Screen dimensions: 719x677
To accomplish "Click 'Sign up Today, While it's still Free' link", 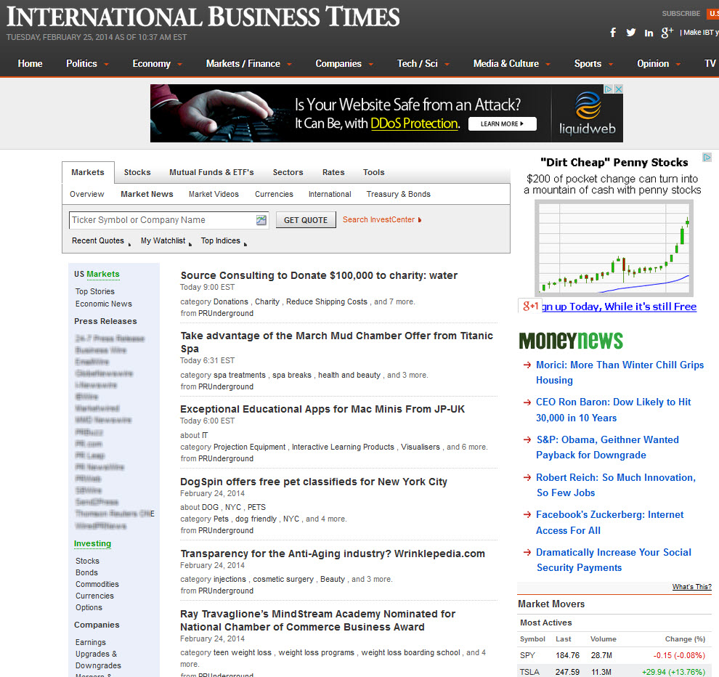I will [x=619, y=307].
